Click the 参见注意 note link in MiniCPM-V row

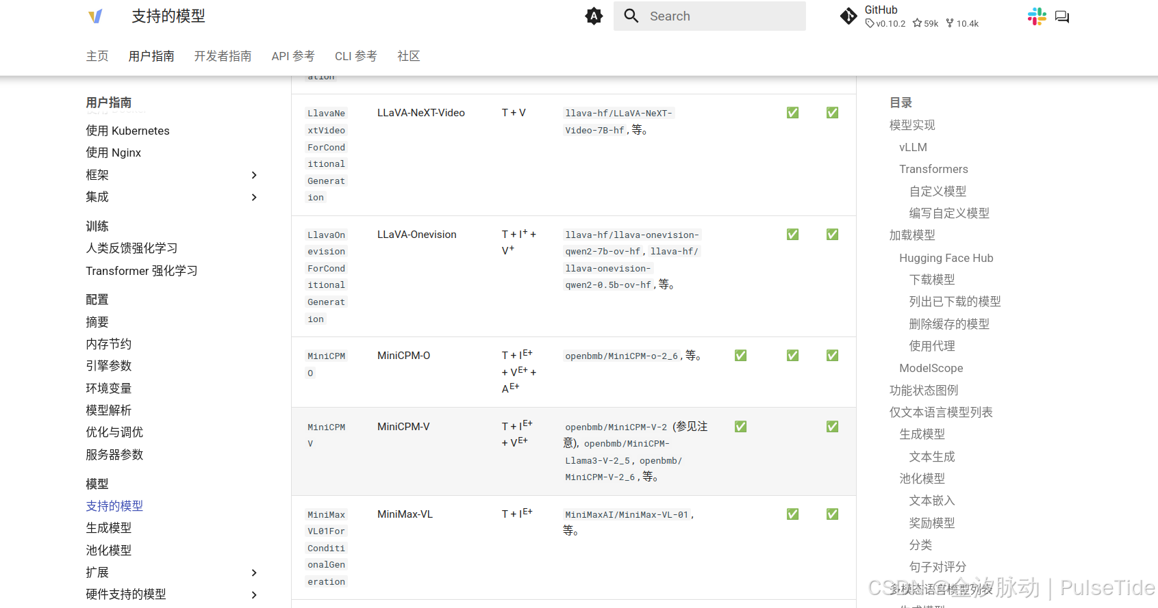(x=635, y=435)
